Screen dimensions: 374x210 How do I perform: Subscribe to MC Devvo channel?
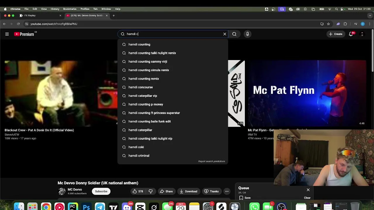click(101, 191)
